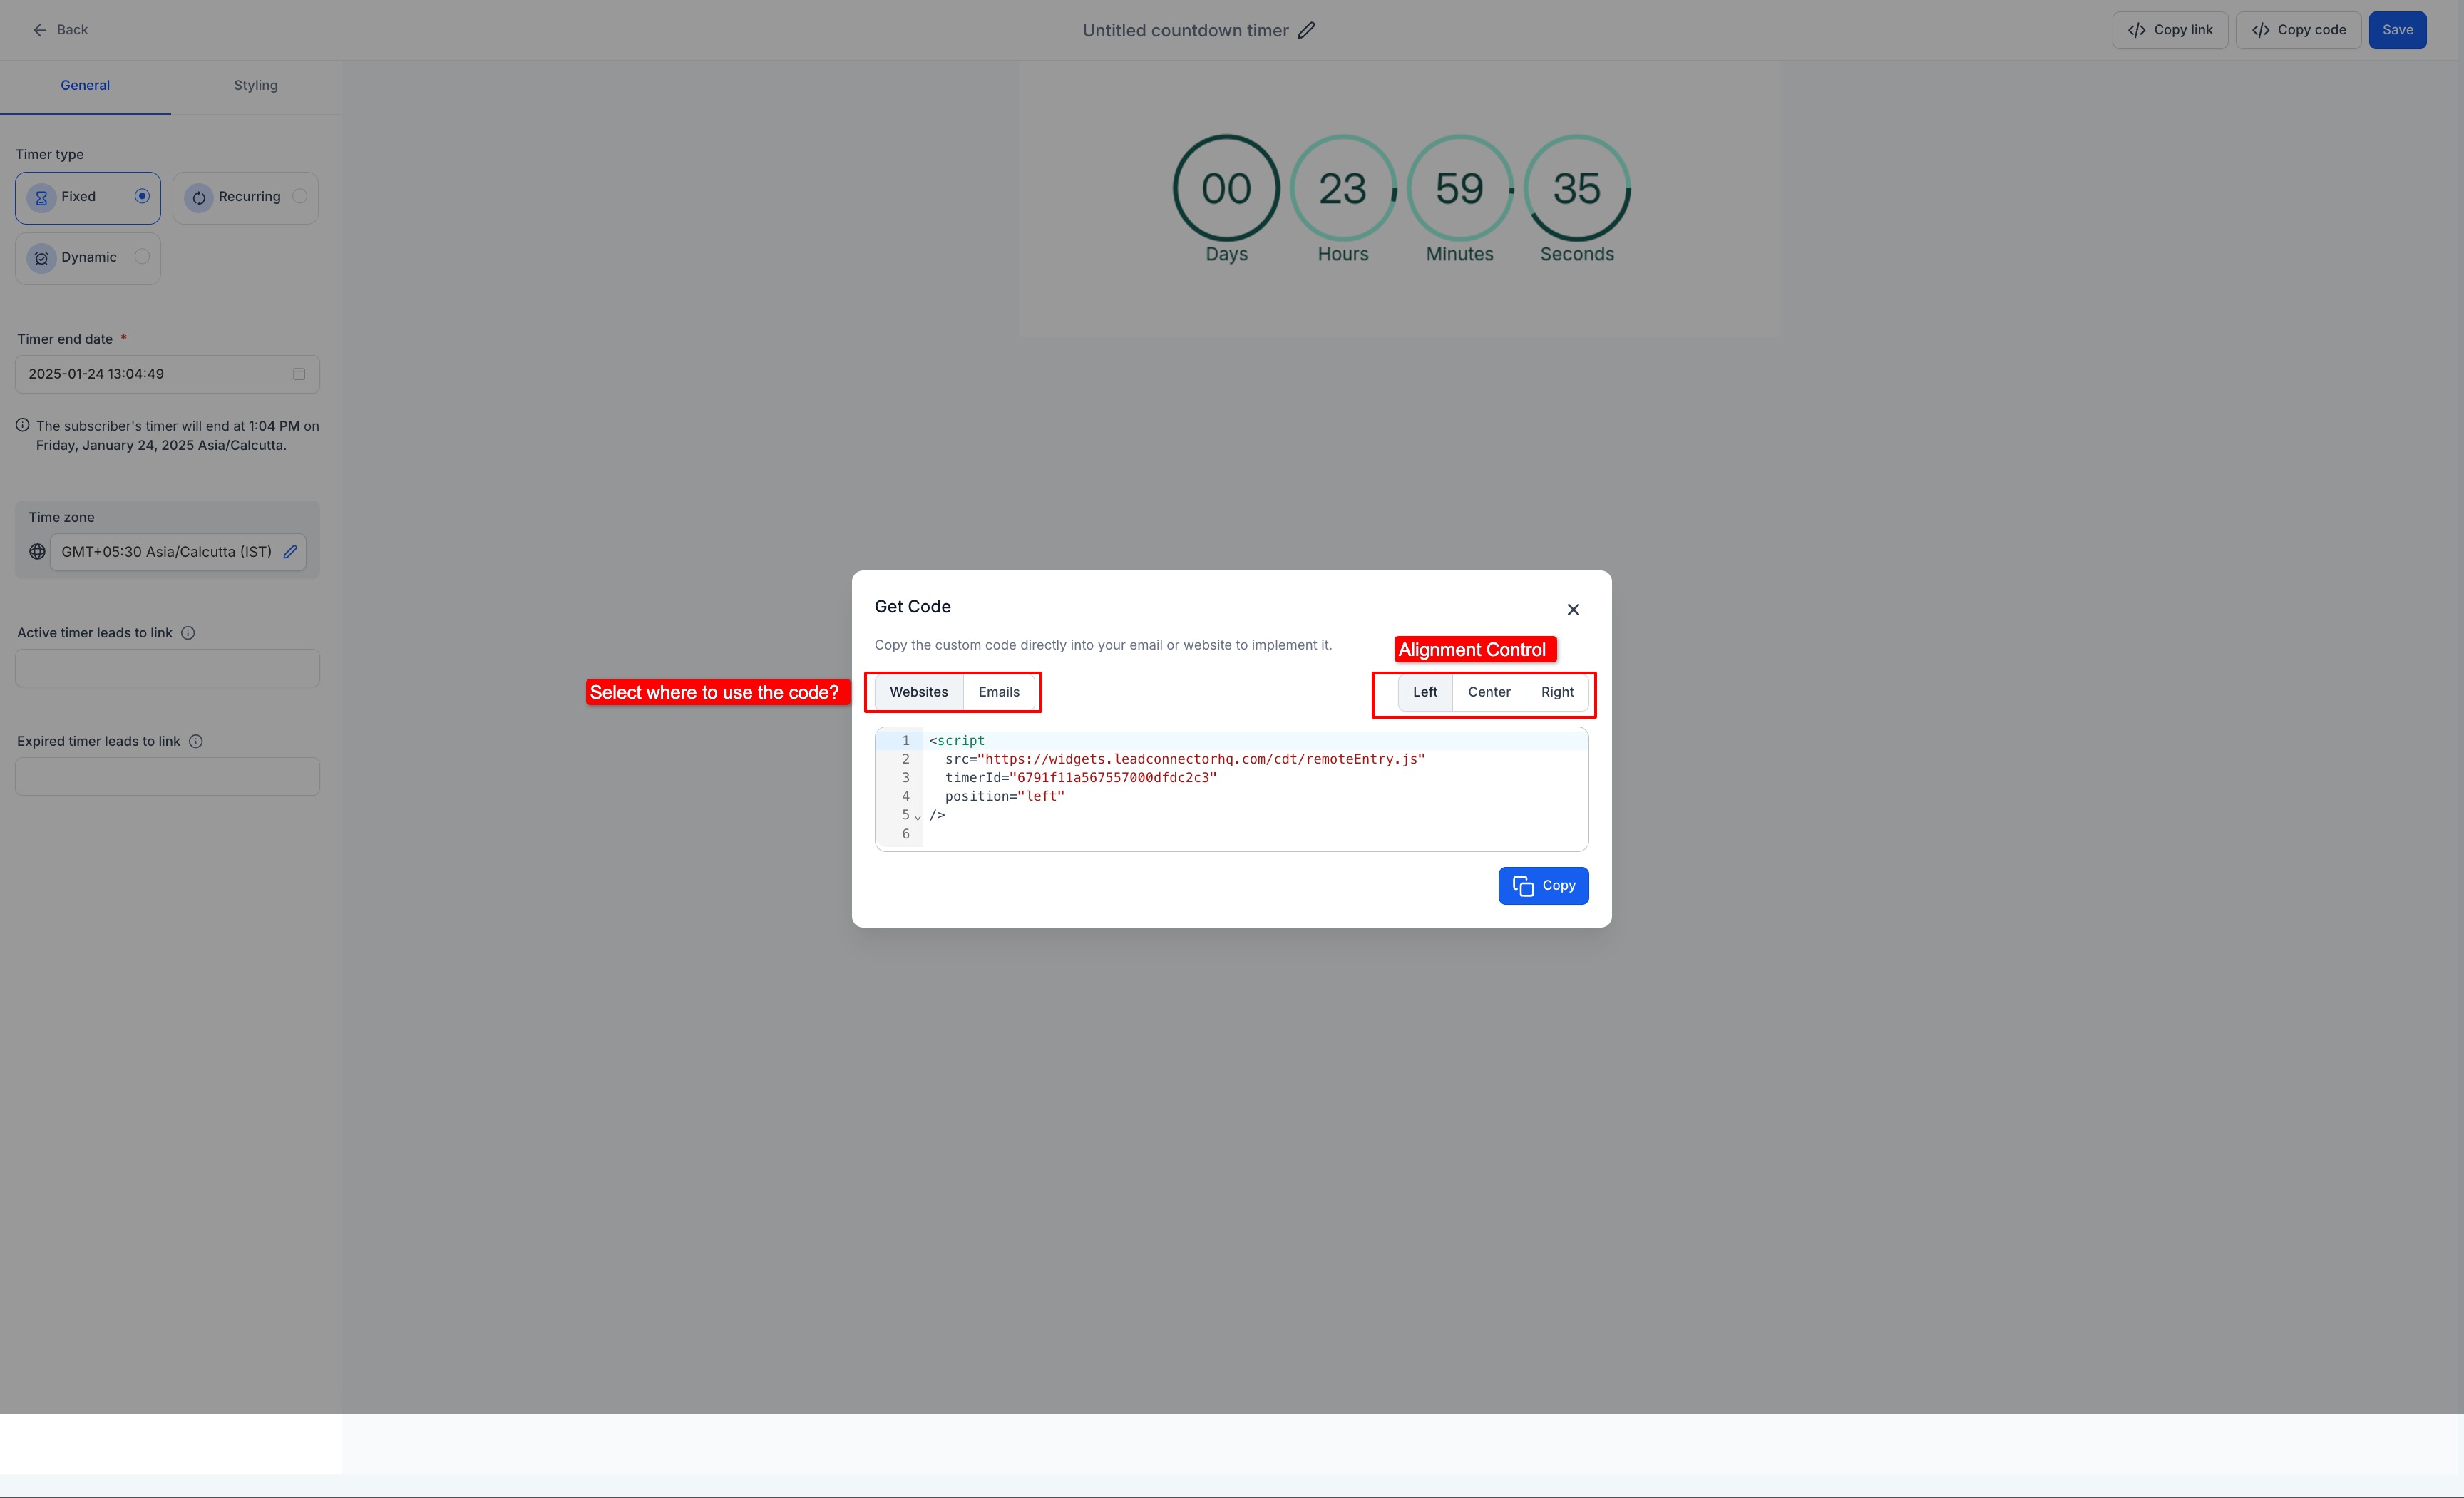Click the back arrow icon
This screenshot has width=2464, height=1498.
pyautogui.click(x=40, y=30)
